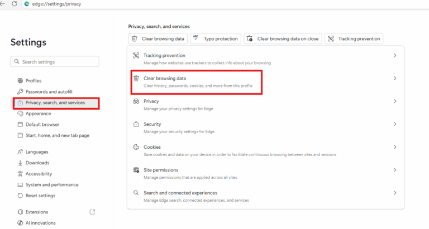Click the edge://settings/privacy address text
The image size is (429, 229).
click(x=56, y=4)
